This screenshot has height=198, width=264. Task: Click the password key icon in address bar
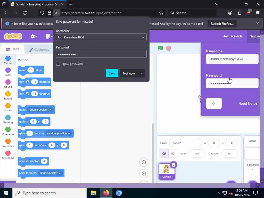click(56, 13)
